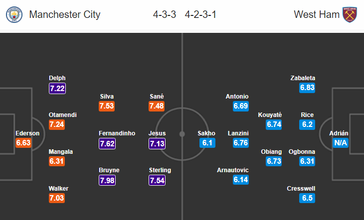Click Silva's 7.53 rating badge

(107, 106)
